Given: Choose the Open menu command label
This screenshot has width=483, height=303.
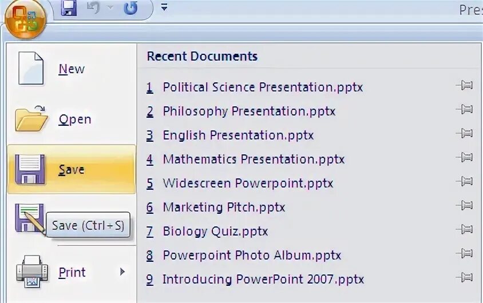Looking at the screenshot, I should [x=75, y=119].
